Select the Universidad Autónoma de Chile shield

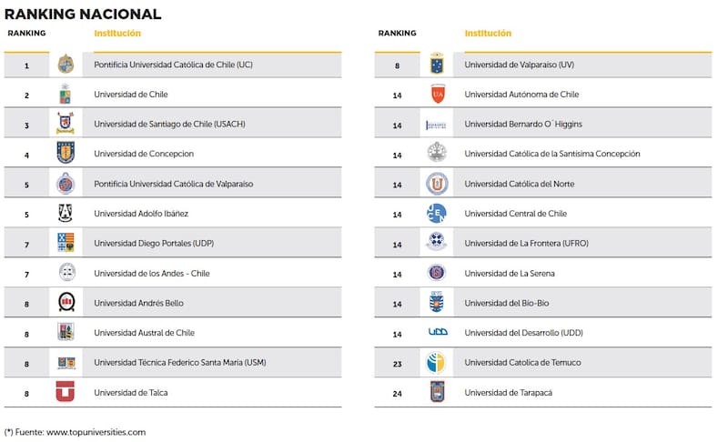point(437,95)
